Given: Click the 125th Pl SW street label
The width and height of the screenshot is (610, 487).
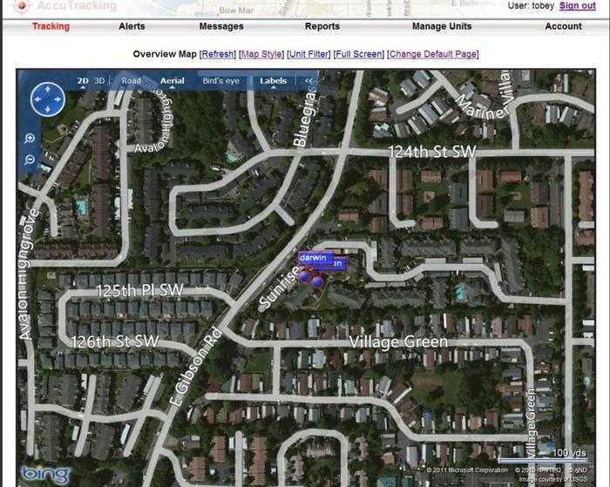Looking at the screenshot, I should [139, 290].
